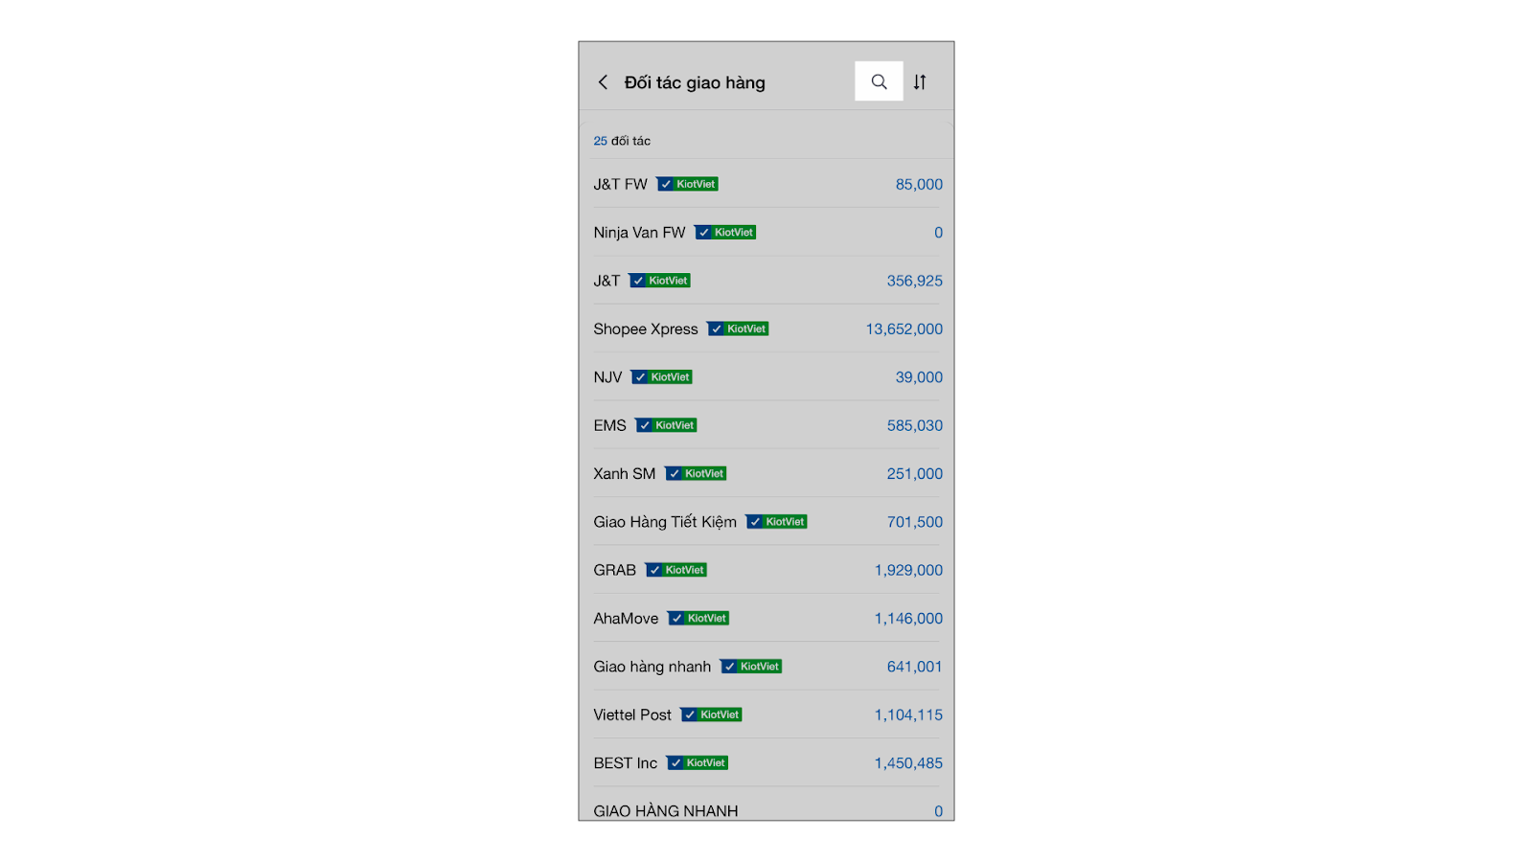Open the Giao hàng nhanh partner
This screenshot has width=1533, height=862.
(652, 667)
